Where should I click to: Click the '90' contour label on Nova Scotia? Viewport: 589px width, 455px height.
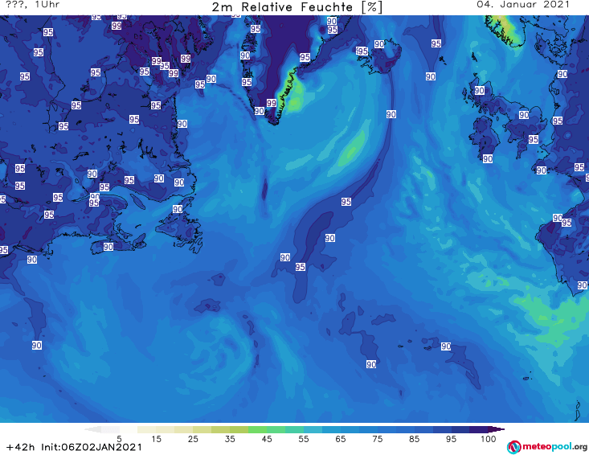click(108, 247)
